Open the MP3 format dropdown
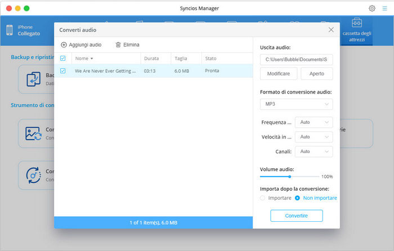Viewport: 394px width, 251px height. click(296, 104)
